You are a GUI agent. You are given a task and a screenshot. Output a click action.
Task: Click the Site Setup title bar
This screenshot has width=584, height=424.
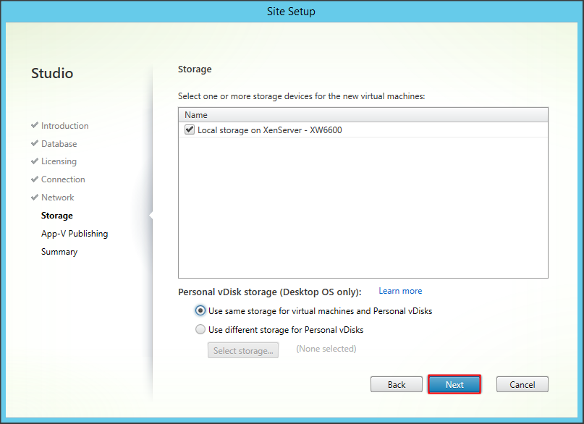click(292, 12)
